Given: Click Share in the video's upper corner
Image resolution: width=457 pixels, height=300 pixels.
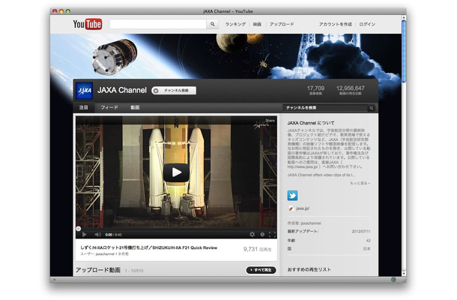Looking at the screenshot, I should [270, 121].
